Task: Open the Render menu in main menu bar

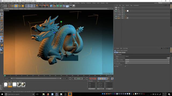Action: [x=38, y=3]
